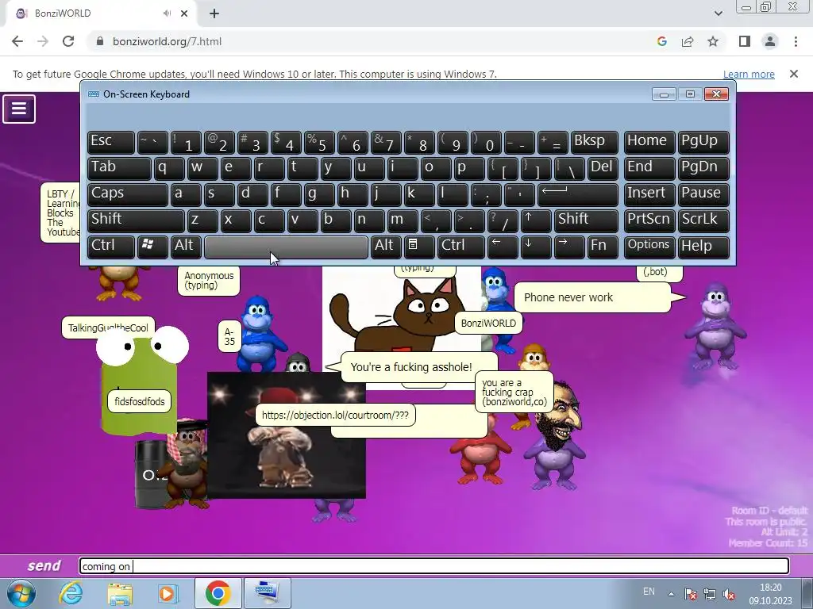The height and width of the screenshot is (609, 813).
Task: Click the down arrow key on the keyboard
Action: point(536,246)
